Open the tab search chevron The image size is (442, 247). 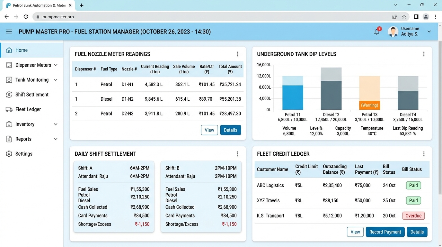(x=395, y=5)
